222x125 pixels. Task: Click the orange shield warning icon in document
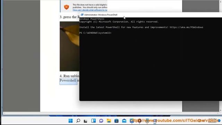(66, 7)
